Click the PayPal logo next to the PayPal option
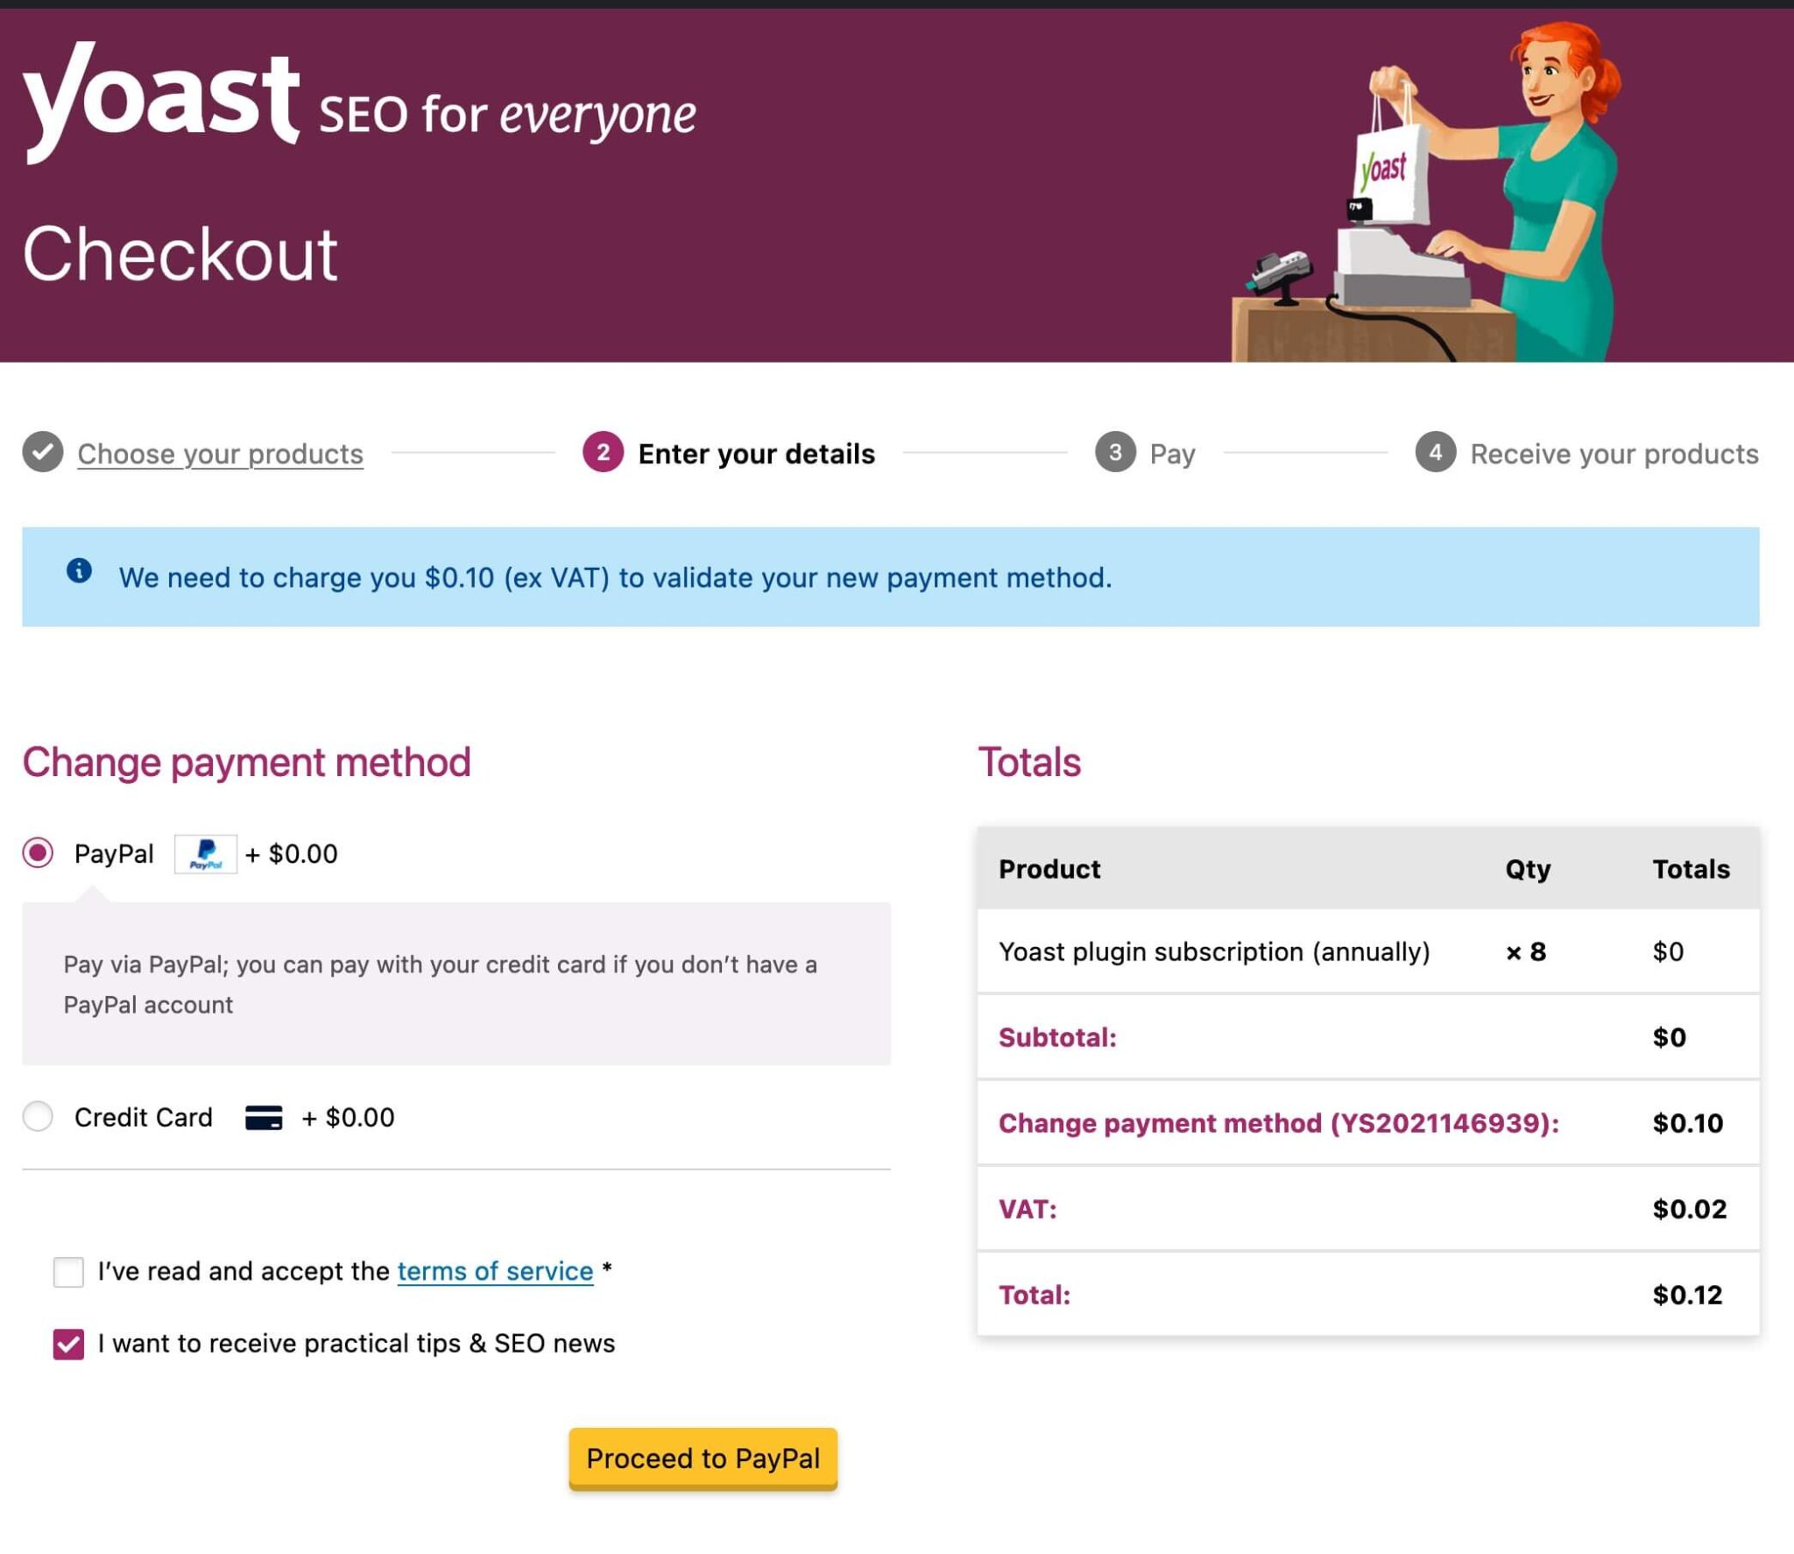 pos(207,854)
